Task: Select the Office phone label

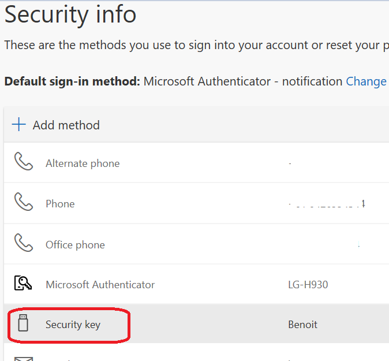Action: (x=75, y=245)
